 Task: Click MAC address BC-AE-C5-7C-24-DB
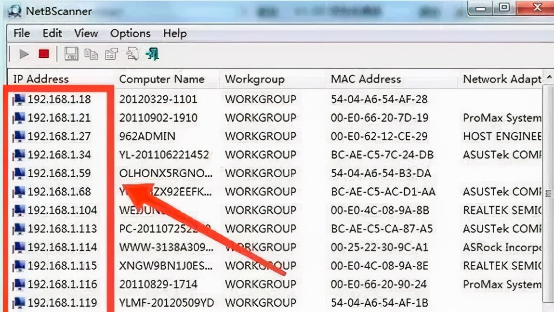click(382, 155)
